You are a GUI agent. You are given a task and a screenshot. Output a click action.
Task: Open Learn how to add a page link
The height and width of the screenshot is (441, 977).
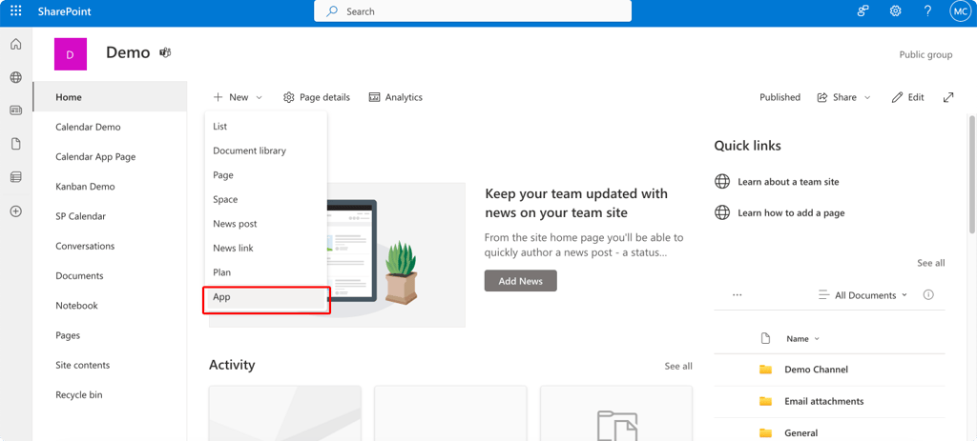[x=791, y=212]
